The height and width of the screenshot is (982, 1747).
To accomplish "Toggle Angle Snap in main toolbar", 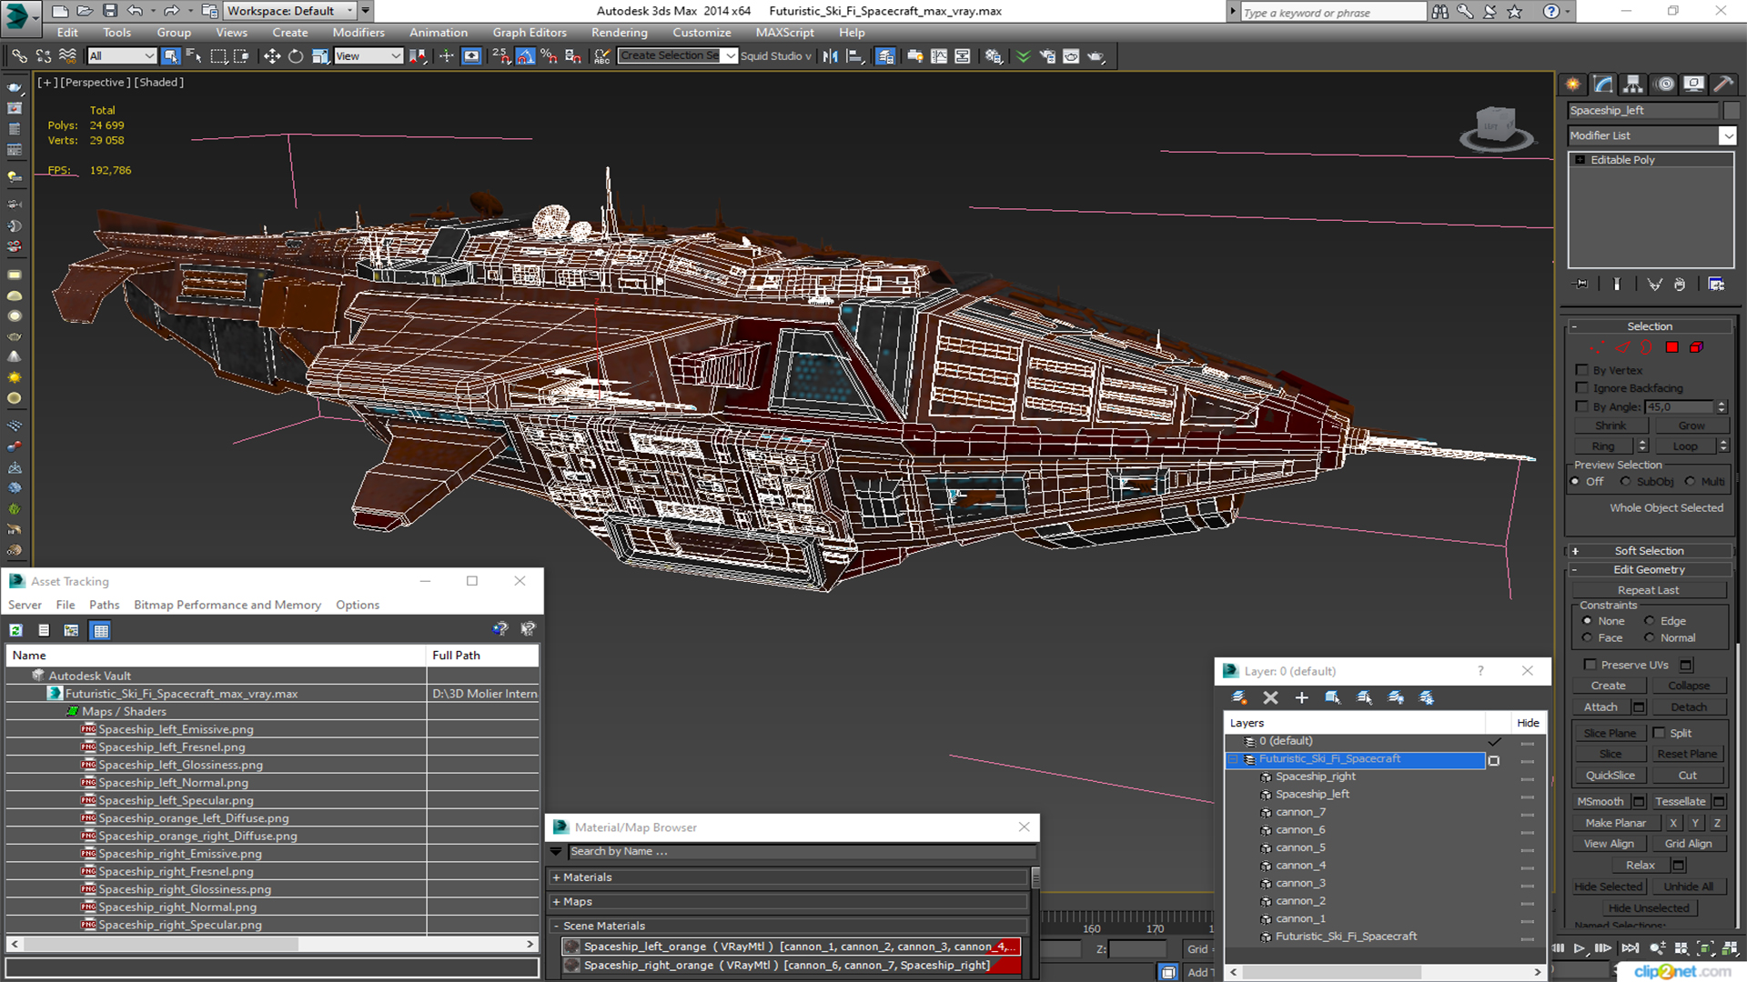I will point(525,56).
